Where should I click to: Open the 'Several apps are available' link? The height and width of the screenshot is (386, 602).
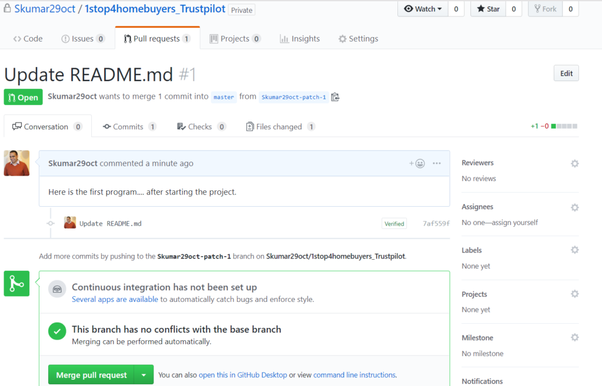[x=114, y=299]
